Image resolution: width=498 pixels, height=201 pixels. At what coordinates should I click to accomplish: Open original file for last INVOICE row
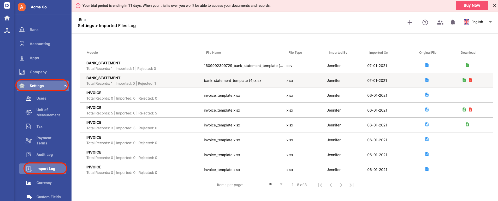point(427,169)
